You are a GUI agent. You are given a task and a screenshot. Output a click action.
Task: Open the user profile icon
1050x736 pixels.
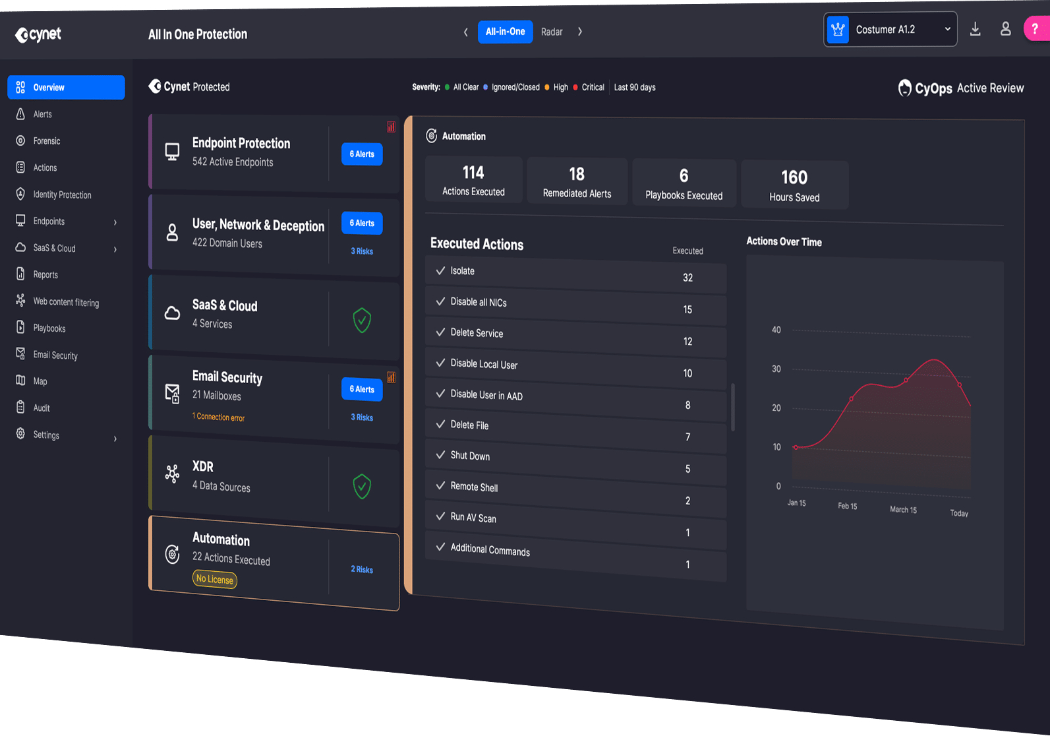pyautogui.click(x=1005, y=29)
